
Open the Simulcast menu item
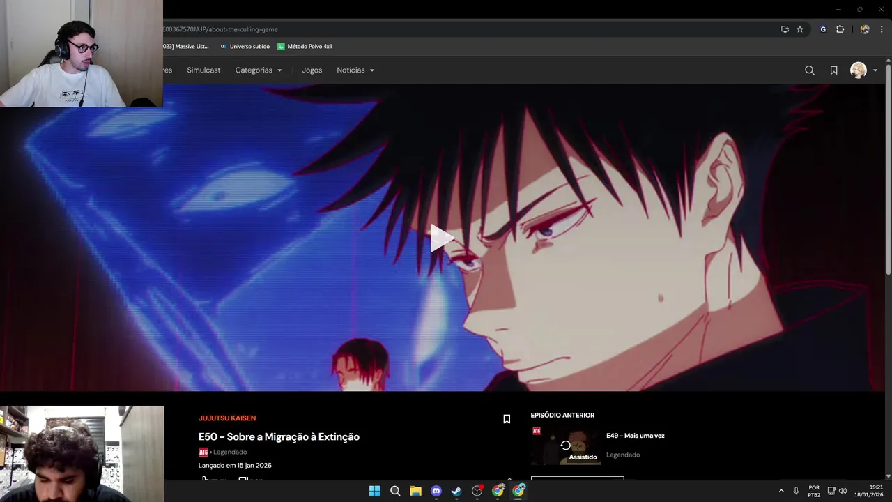[x=203, y=70]
